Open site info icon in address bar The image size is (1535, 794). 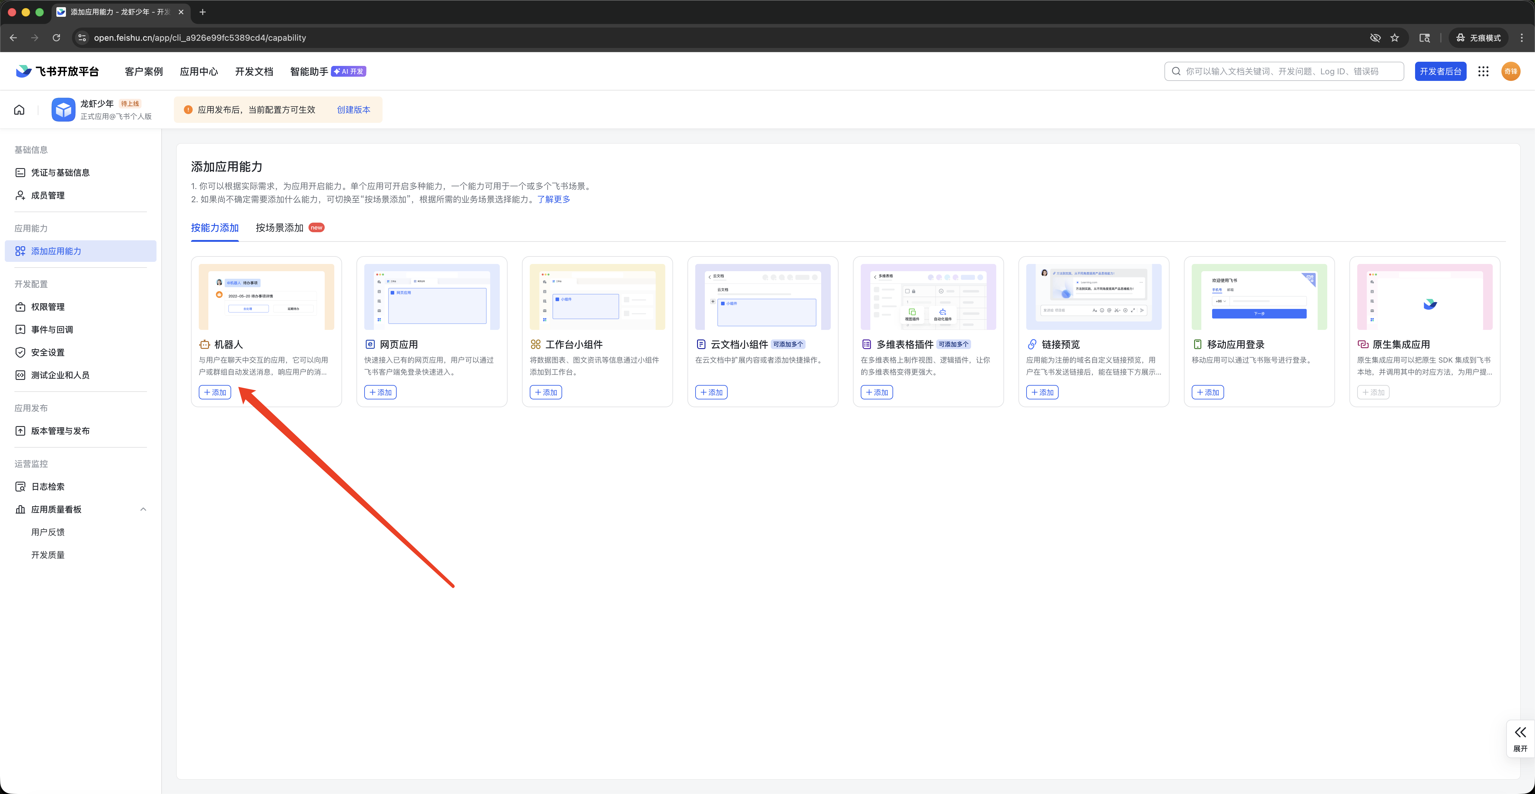click(x=82, y=37)
